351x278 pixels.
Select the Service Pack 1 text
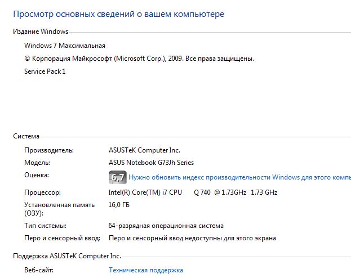(x=45, y=71)
